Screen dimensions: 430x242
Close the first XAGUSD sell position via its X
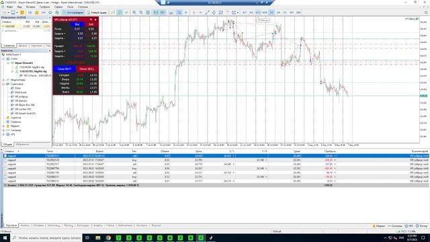click(x=335, y=156)
